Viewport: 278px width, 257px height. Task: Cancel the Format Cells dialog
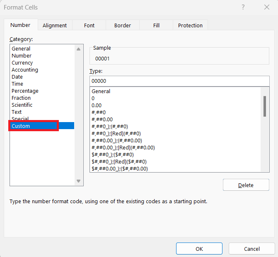click(x=252, y=249)
